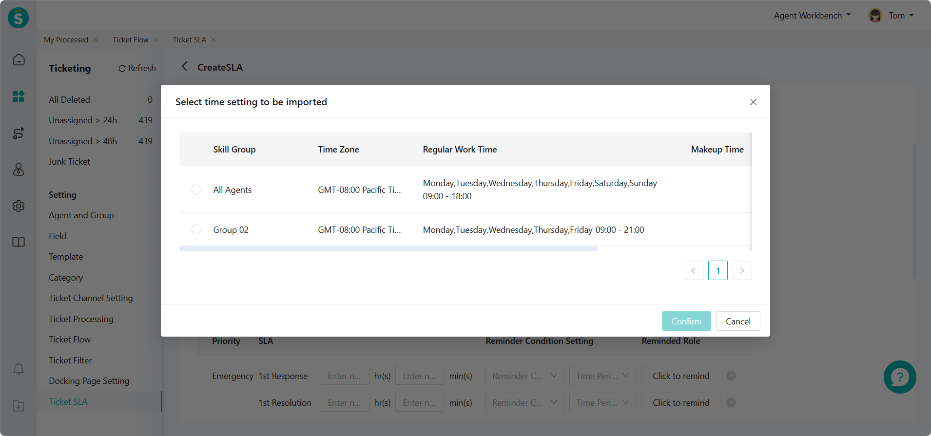The image size is (931, 436).
Task: Open Time Period dropdown for 1st Resolution
Action: point(602,402)
